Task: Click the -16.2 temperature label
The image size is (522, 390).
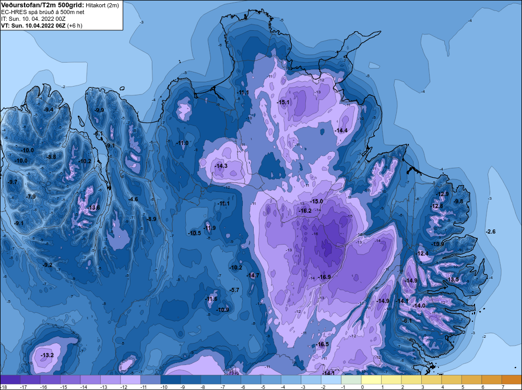Action: click(x=305, y=211)
